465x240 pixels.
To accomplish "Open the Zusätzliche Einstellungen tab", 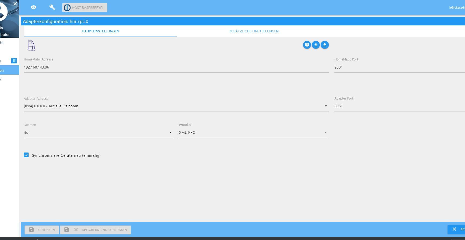I will [x=254, y=31].
